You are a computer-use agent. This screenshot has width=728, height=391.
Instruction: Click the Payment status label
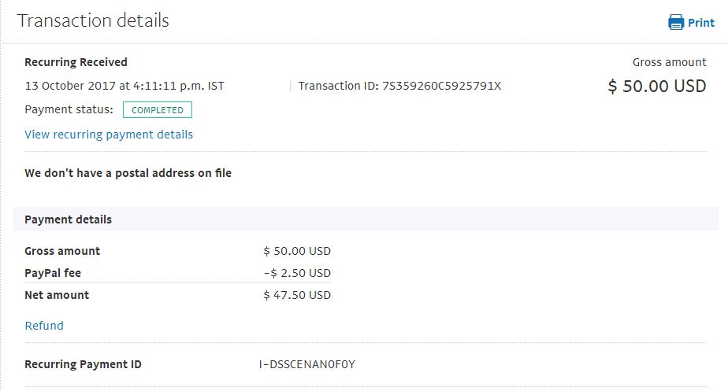pyautogui.click(x=69, y=109)
